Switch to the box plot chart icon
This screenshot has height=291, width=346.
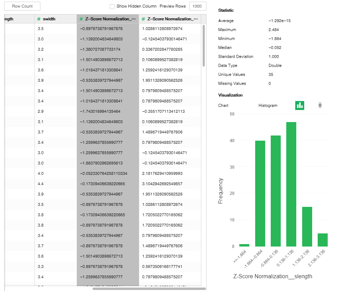tap(320, 106)
